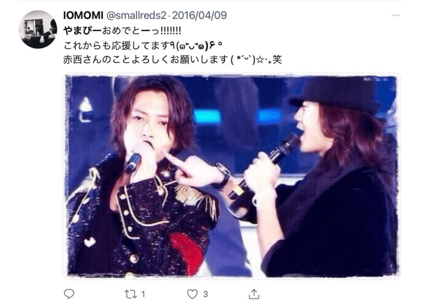This screenshot has width=425, height=306.
Task: Click the like count number 3
Action: pos(205,294)
